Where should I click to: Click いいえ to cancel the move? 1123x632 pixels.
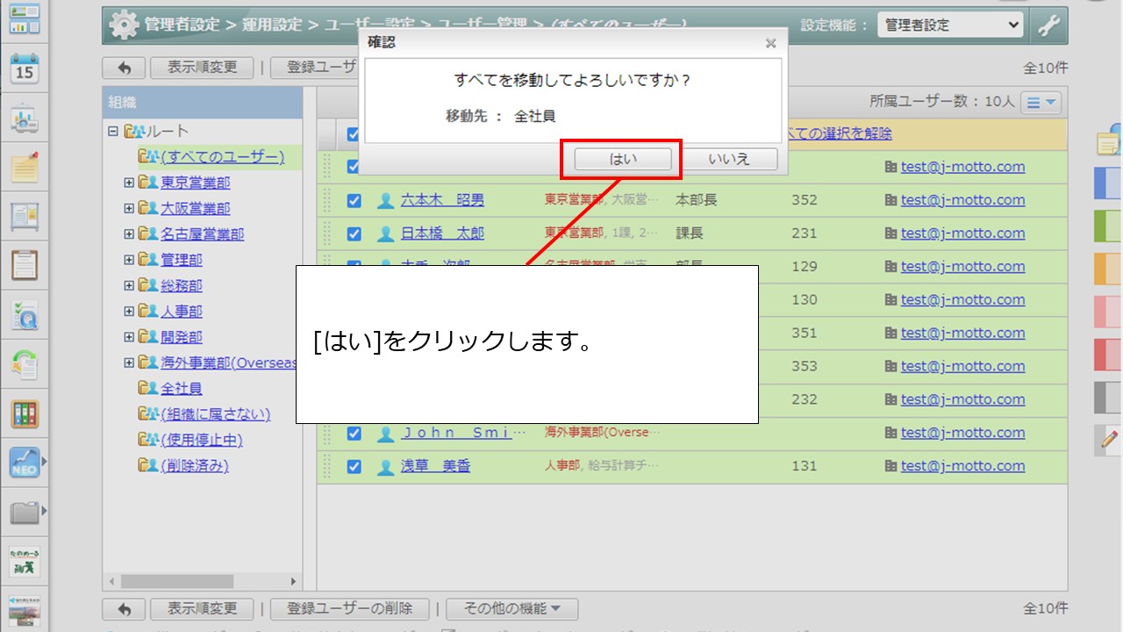pos(729,159)
